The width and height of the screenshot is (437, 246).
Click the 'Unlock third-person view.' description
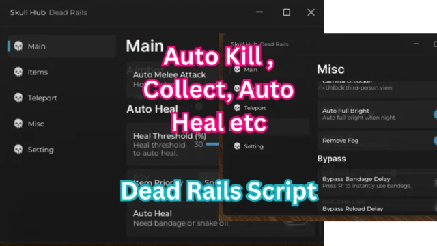pyautogui.click(x=359, y=88)
